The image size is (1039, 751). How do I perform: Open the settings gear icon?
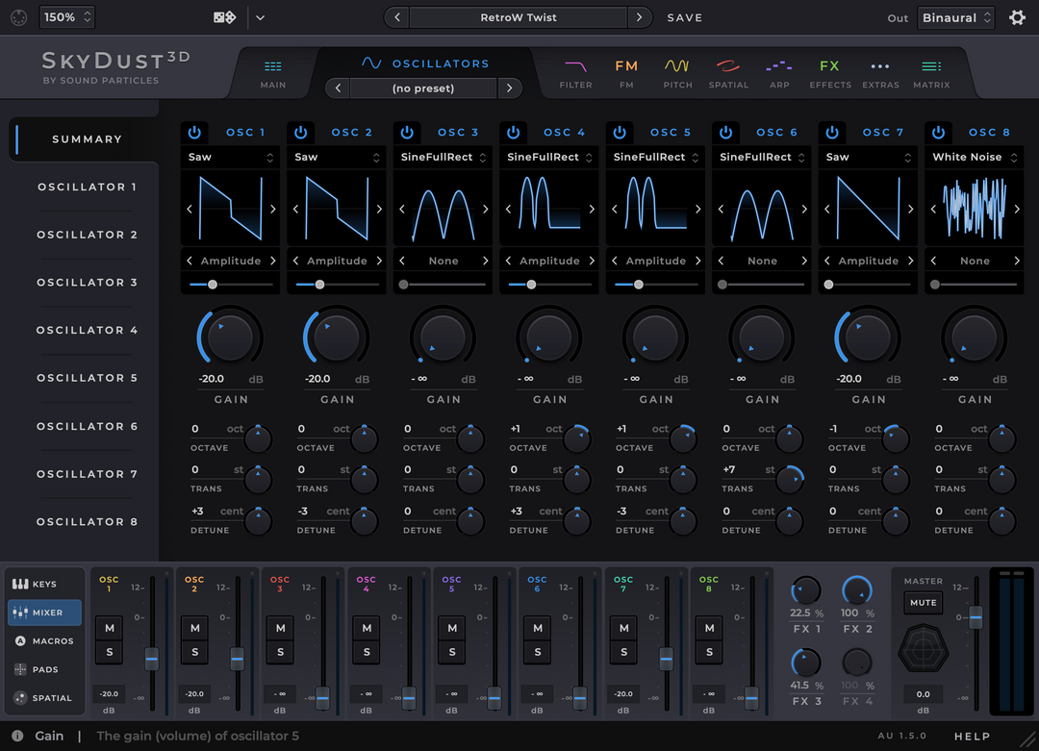point(1017,17)
